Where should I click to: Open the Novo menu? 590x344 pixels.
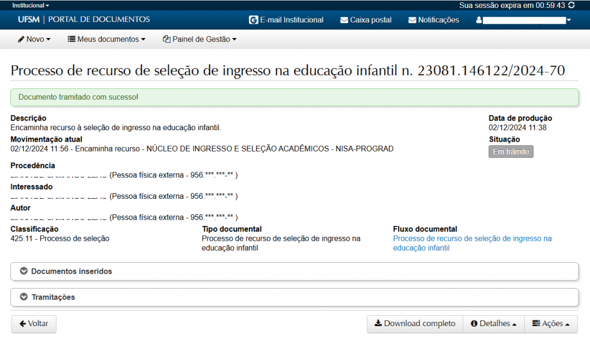tap(35, 39)
